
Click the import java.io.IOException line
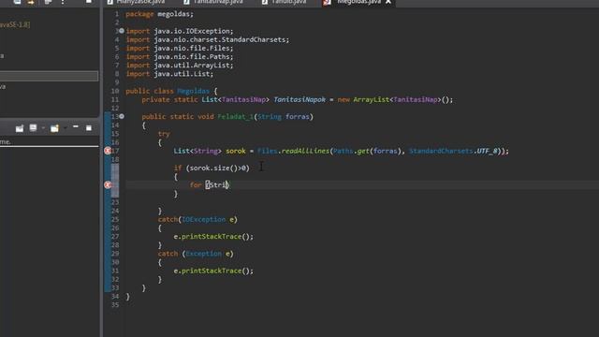click(x=179, y=31)
